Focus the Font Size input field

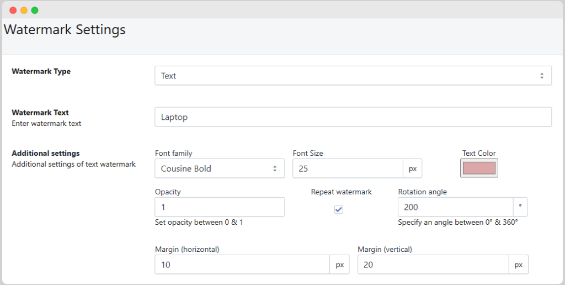[x=348, y=168]
